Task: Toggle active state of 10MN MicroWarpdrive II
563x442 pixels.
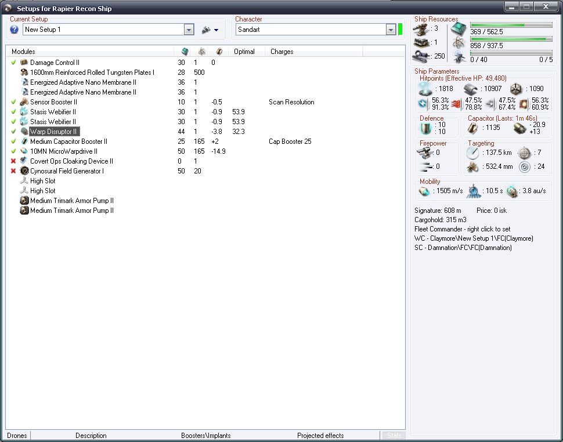Action: [x=14, y=151]
